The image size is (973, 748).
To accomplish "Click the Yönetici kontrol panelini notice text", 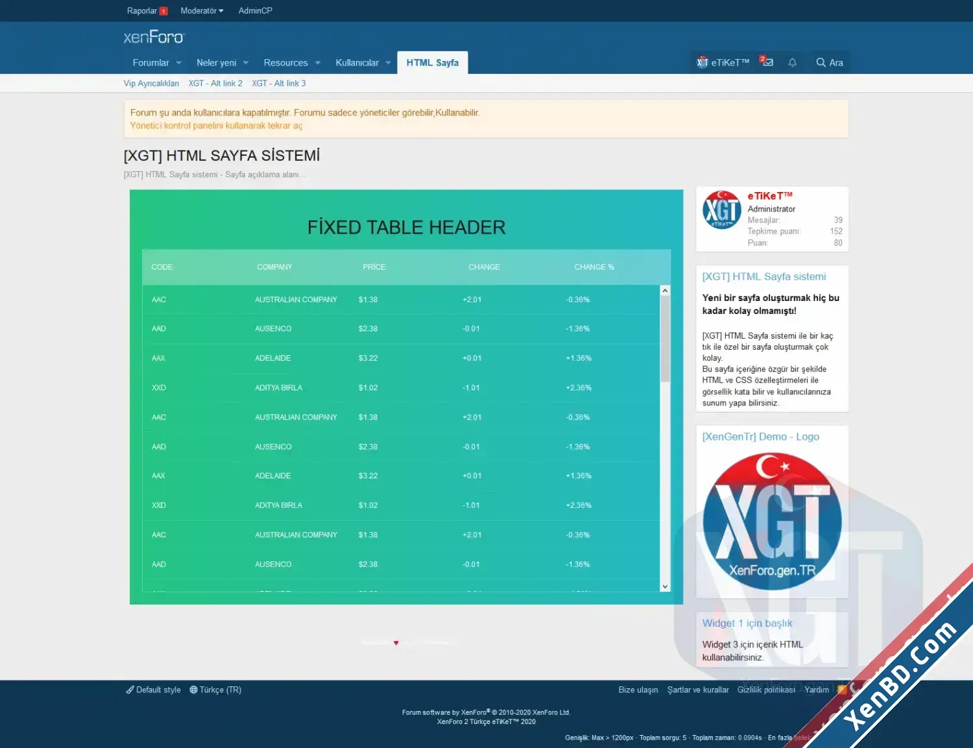I will (x=216, y=126).
